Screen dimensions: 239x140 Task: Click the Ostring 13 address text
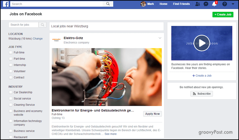tap(58, 118)
